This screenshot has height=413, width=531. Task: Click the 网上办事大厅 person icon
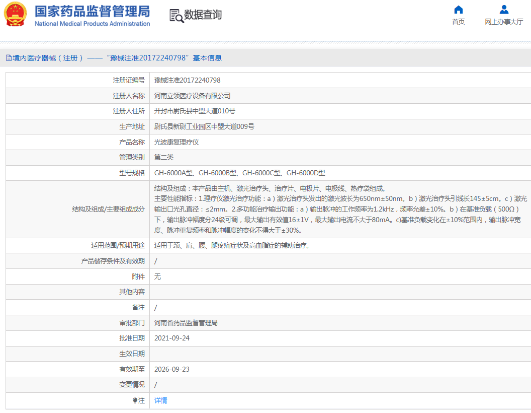point(504,10)
